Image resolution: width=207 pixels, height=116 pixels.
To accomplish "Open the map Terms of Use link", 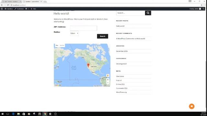I will point(106,86).
